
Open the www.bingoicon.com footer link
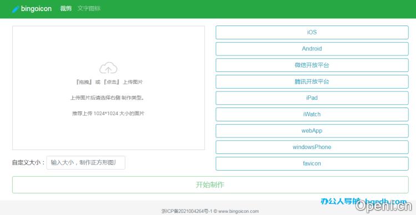coord(239,211)
